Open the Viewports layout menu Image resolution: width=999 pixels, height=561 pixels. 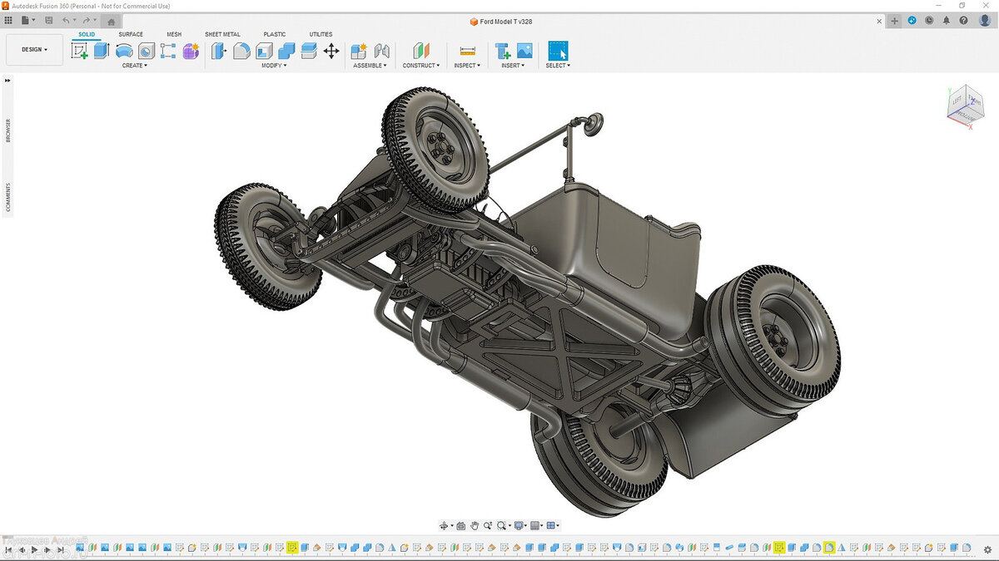point(553,525)
